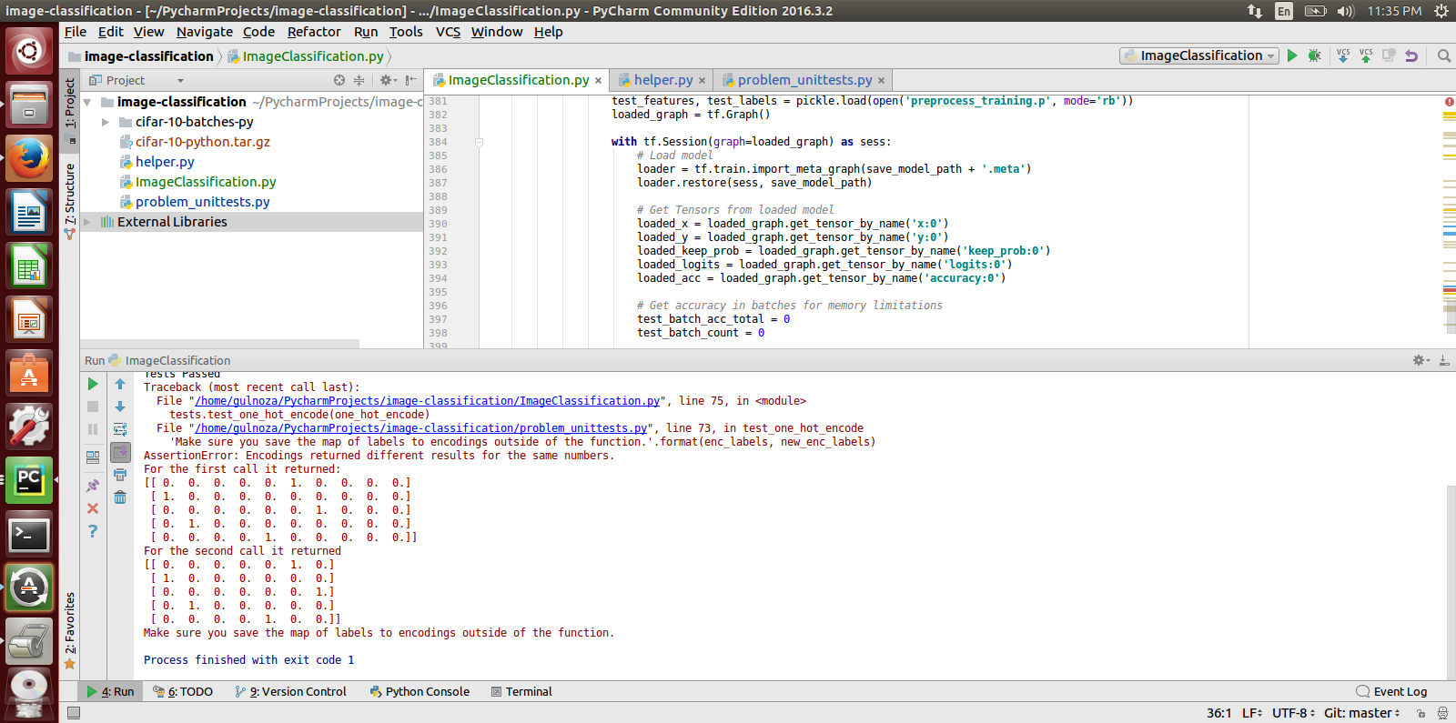This screenshot has height=723, width=1456.
Task: Open the Python Console
Action: click(x=420, y=691)
